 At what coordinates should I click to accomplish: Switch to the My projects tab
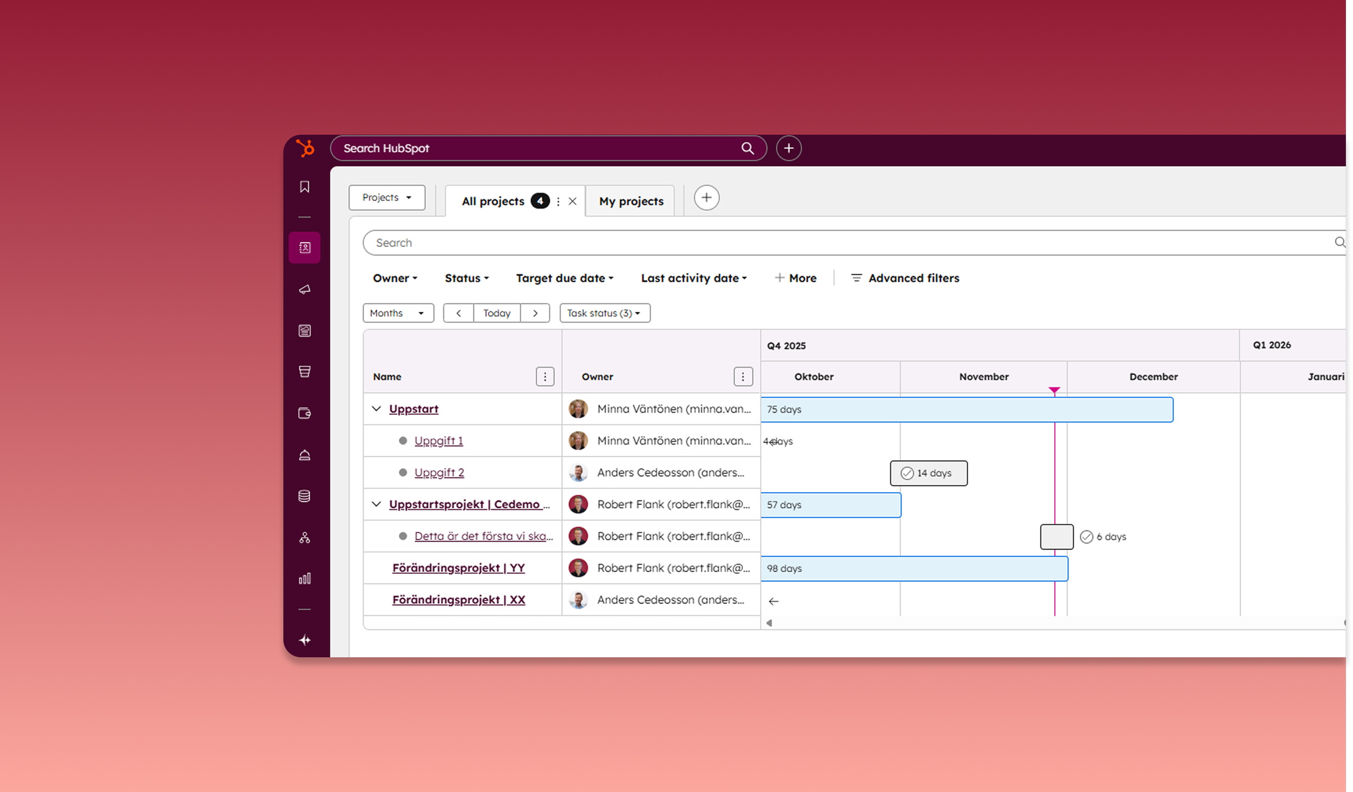[x=631, y=201]
